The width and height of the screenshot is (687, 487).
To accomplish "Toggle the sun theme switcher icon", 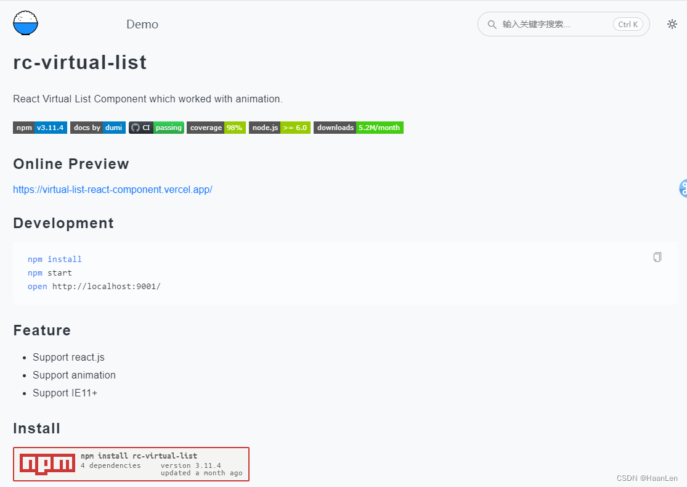I will (x=672, y=24).
